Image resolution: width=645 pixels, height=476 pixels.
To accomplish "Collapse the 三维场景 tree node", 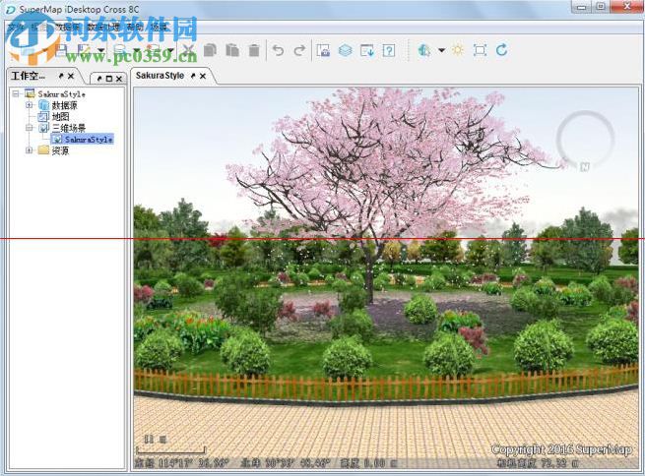I will point(29,128).
